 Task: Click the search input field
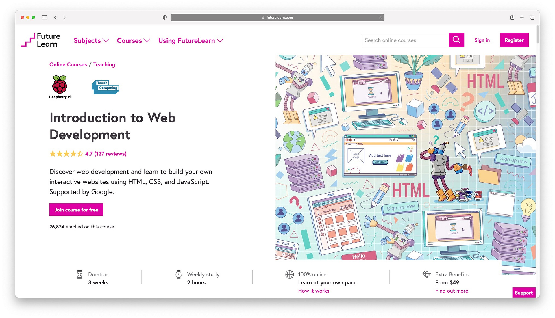click(x=406, y=40)
